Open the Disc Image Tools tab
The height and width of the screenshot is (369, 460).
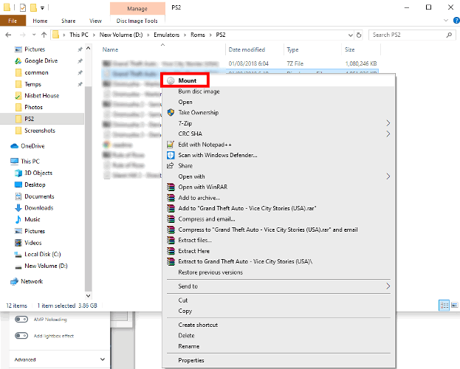tap(137, 21)
